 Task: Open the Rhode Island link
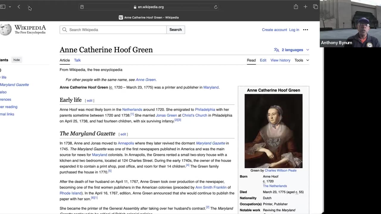(x=71, y=193)
